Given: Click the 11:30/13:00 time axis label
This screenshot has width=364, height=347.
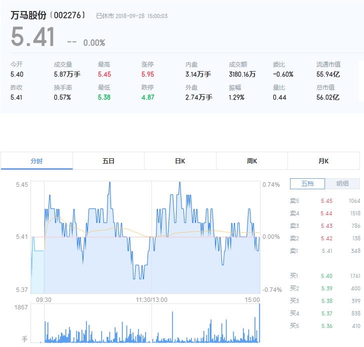Looking at the screenshot, I should tap(152, 300).
